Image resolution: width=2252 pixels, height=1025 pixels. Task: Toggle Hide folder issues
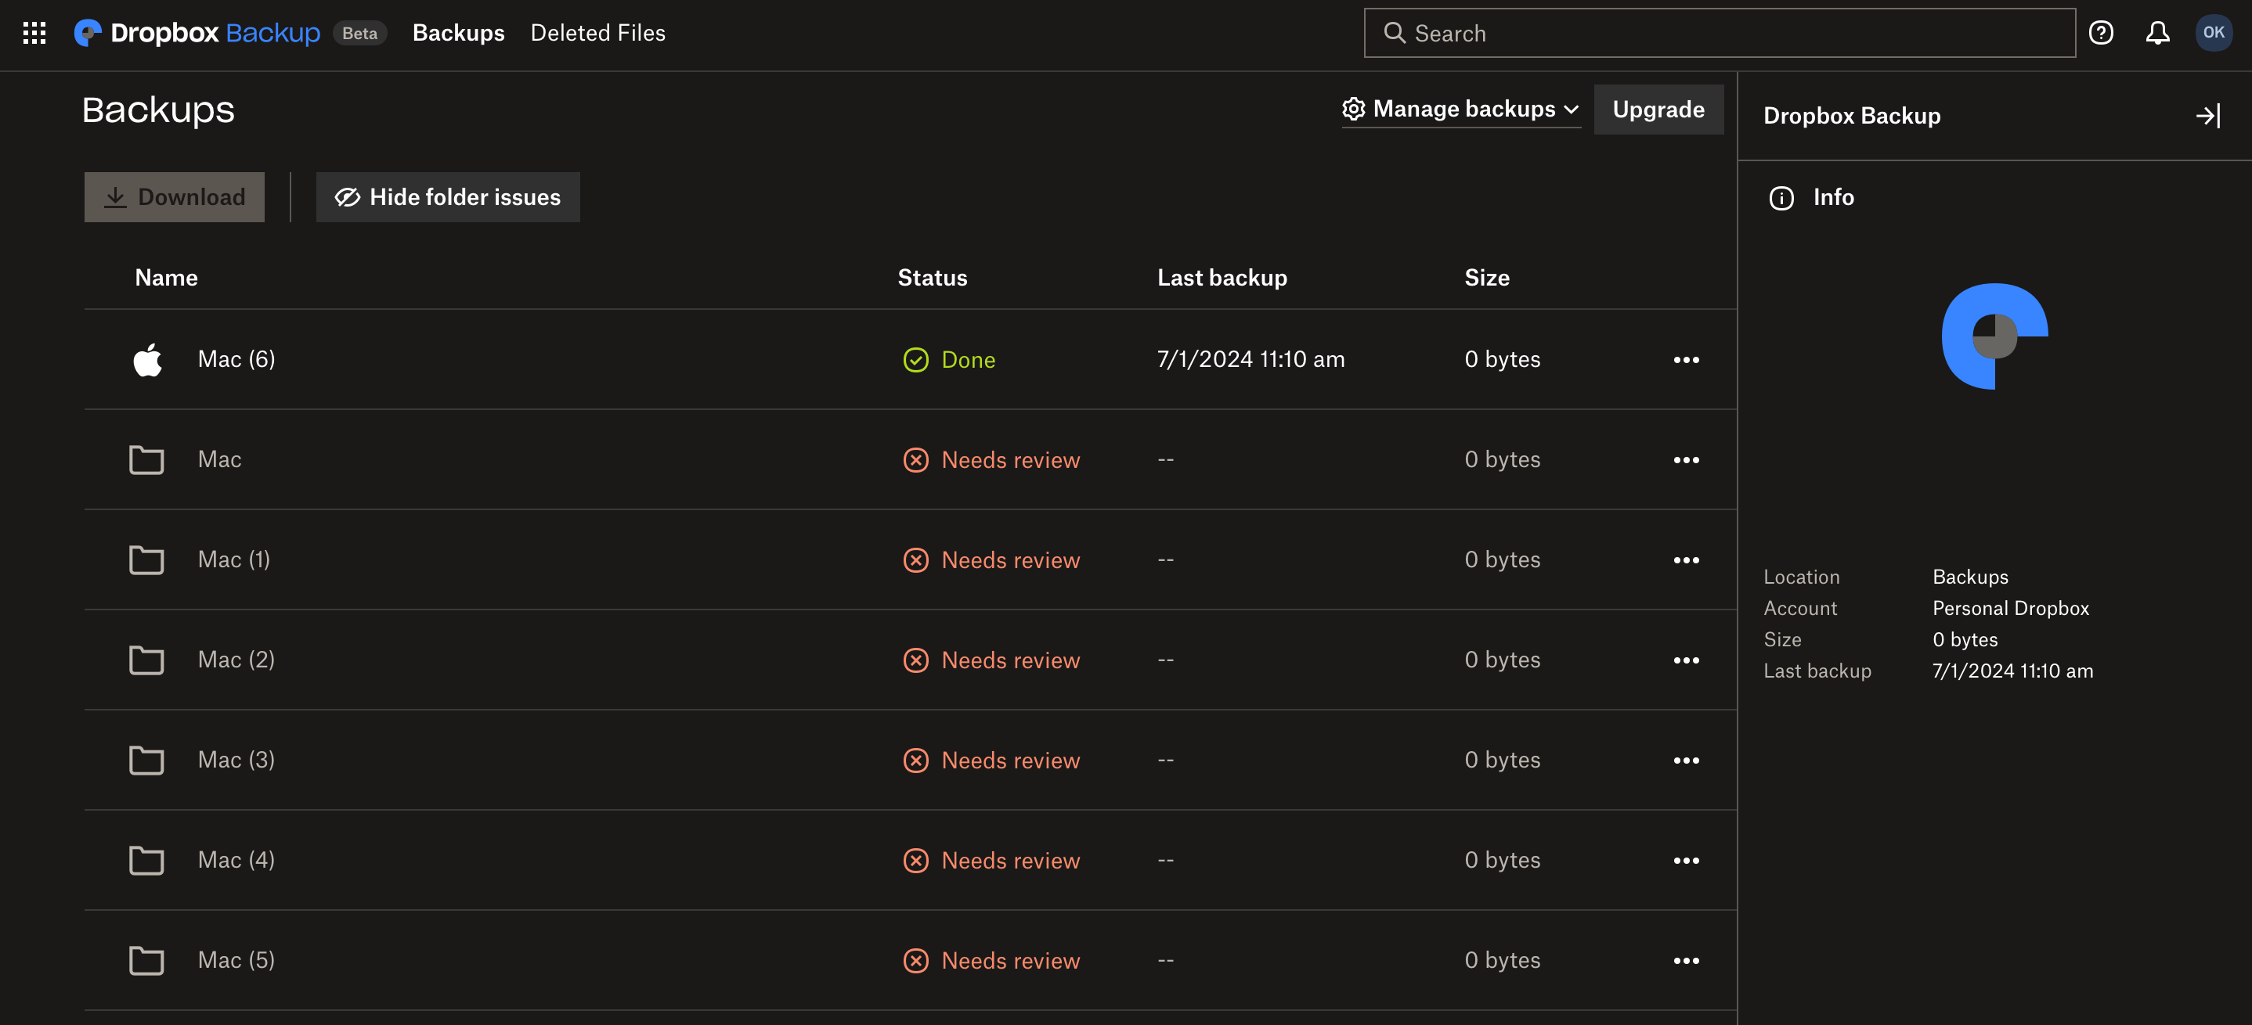[448, 197]
